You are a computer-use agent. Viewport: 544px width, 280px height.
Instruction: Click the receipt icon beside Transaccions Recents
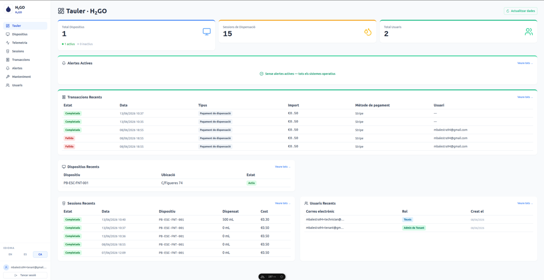[x=64, y=97]
